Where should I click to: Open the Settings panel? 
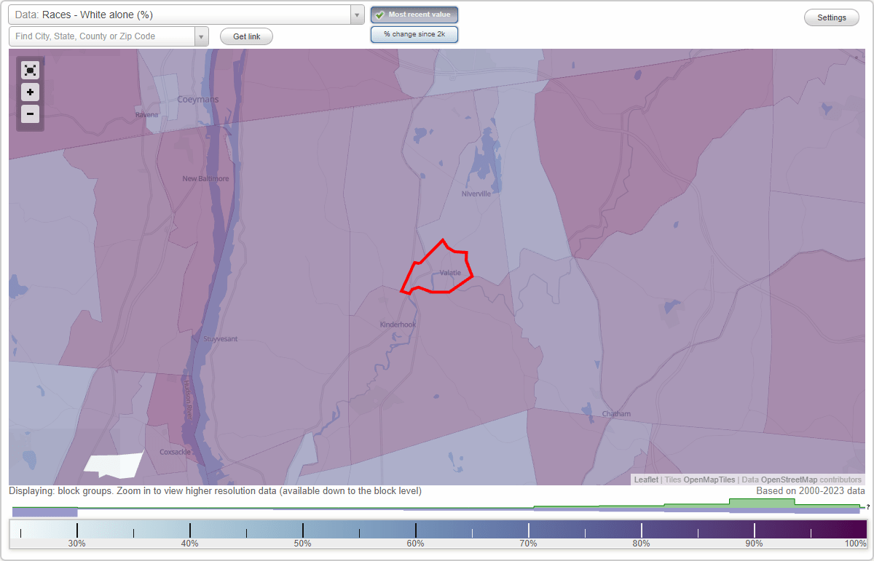click(x=831, y=17)
